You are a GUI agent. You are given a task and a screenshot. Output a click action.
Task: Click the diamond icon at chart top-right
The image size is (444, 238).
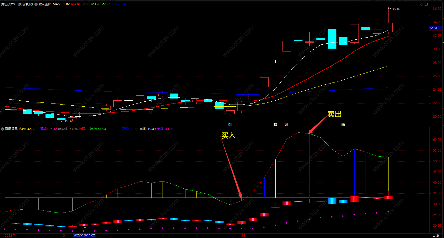[422, 4]
